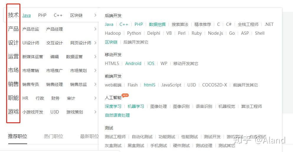Expand the 技术 category chevron arrow
This screenshot has width=293, height=152.
tap(95, 15)
